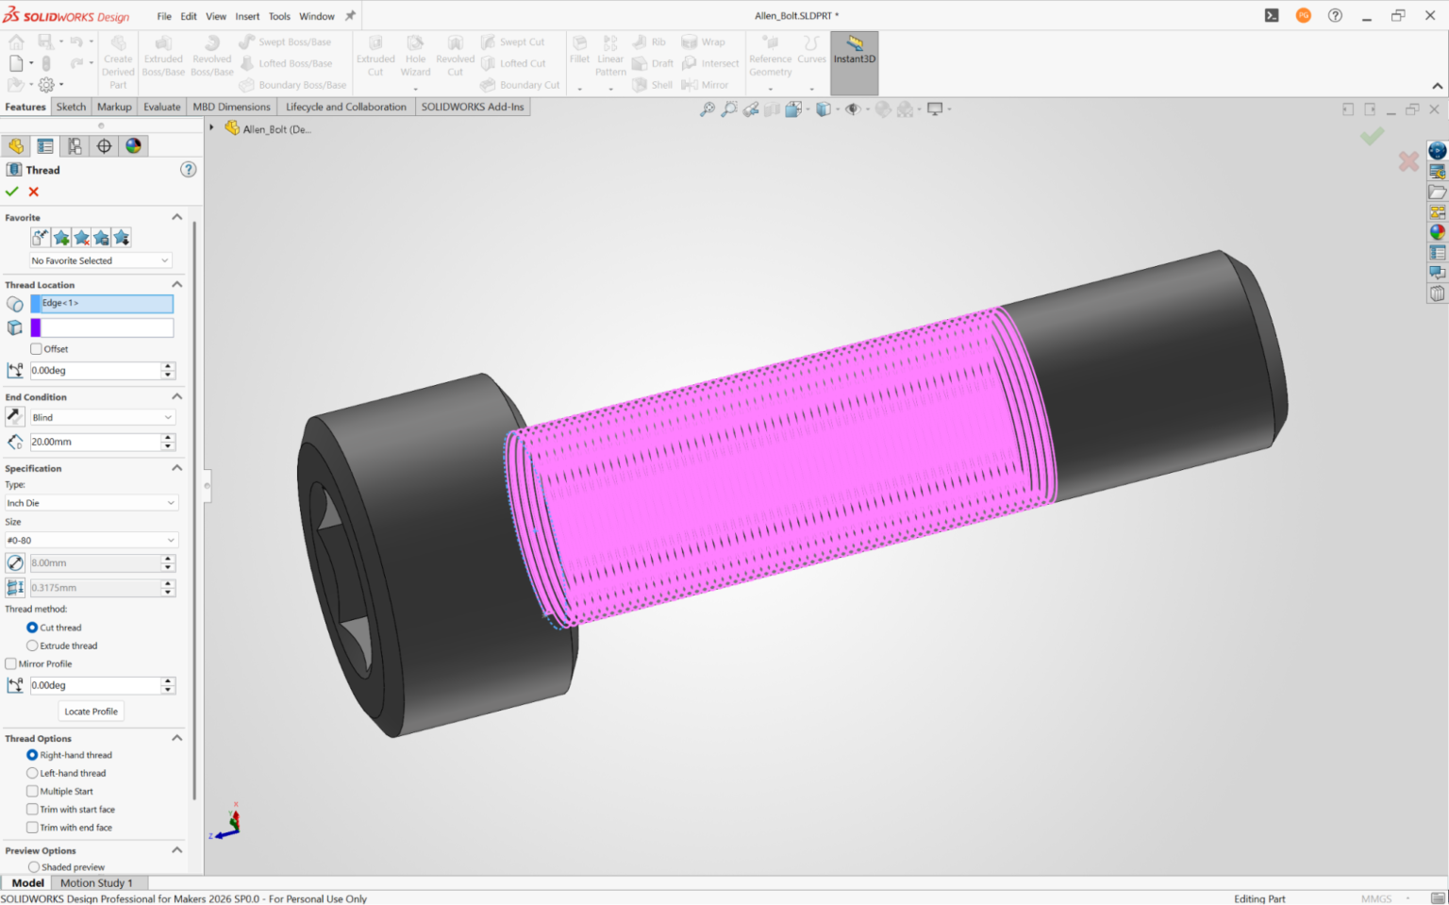Screen dimensions: 1449x905
Task: Open the Insert menu
Action: 247,16
